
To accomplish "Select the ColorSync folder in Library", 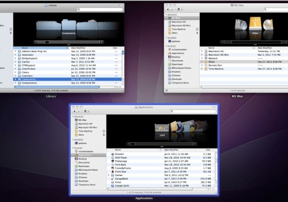I will tap(67, 76).
